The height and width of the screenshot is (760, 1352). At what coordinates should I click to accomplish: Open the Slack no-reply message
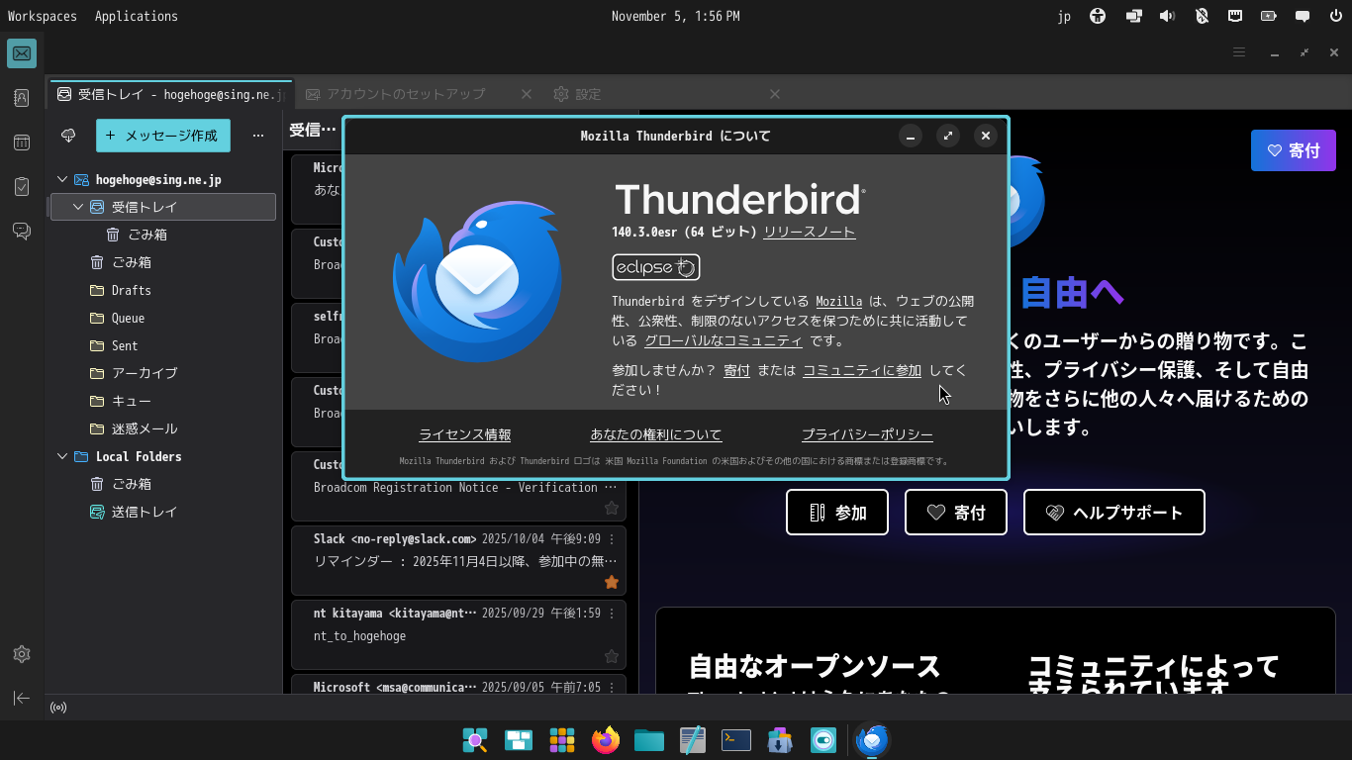coord(458,562)
